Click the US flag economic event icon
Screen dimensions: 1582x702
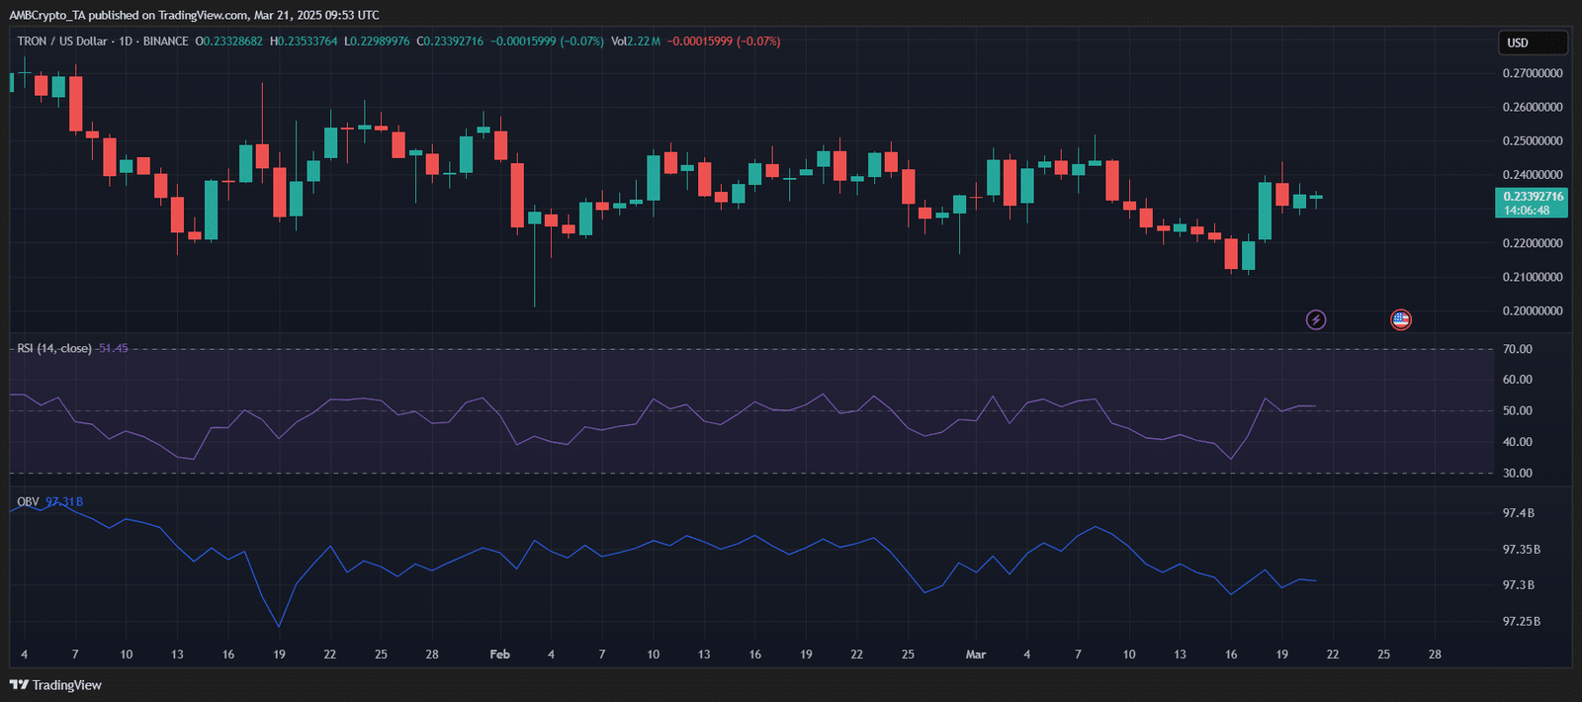[x=1400, y=319]
